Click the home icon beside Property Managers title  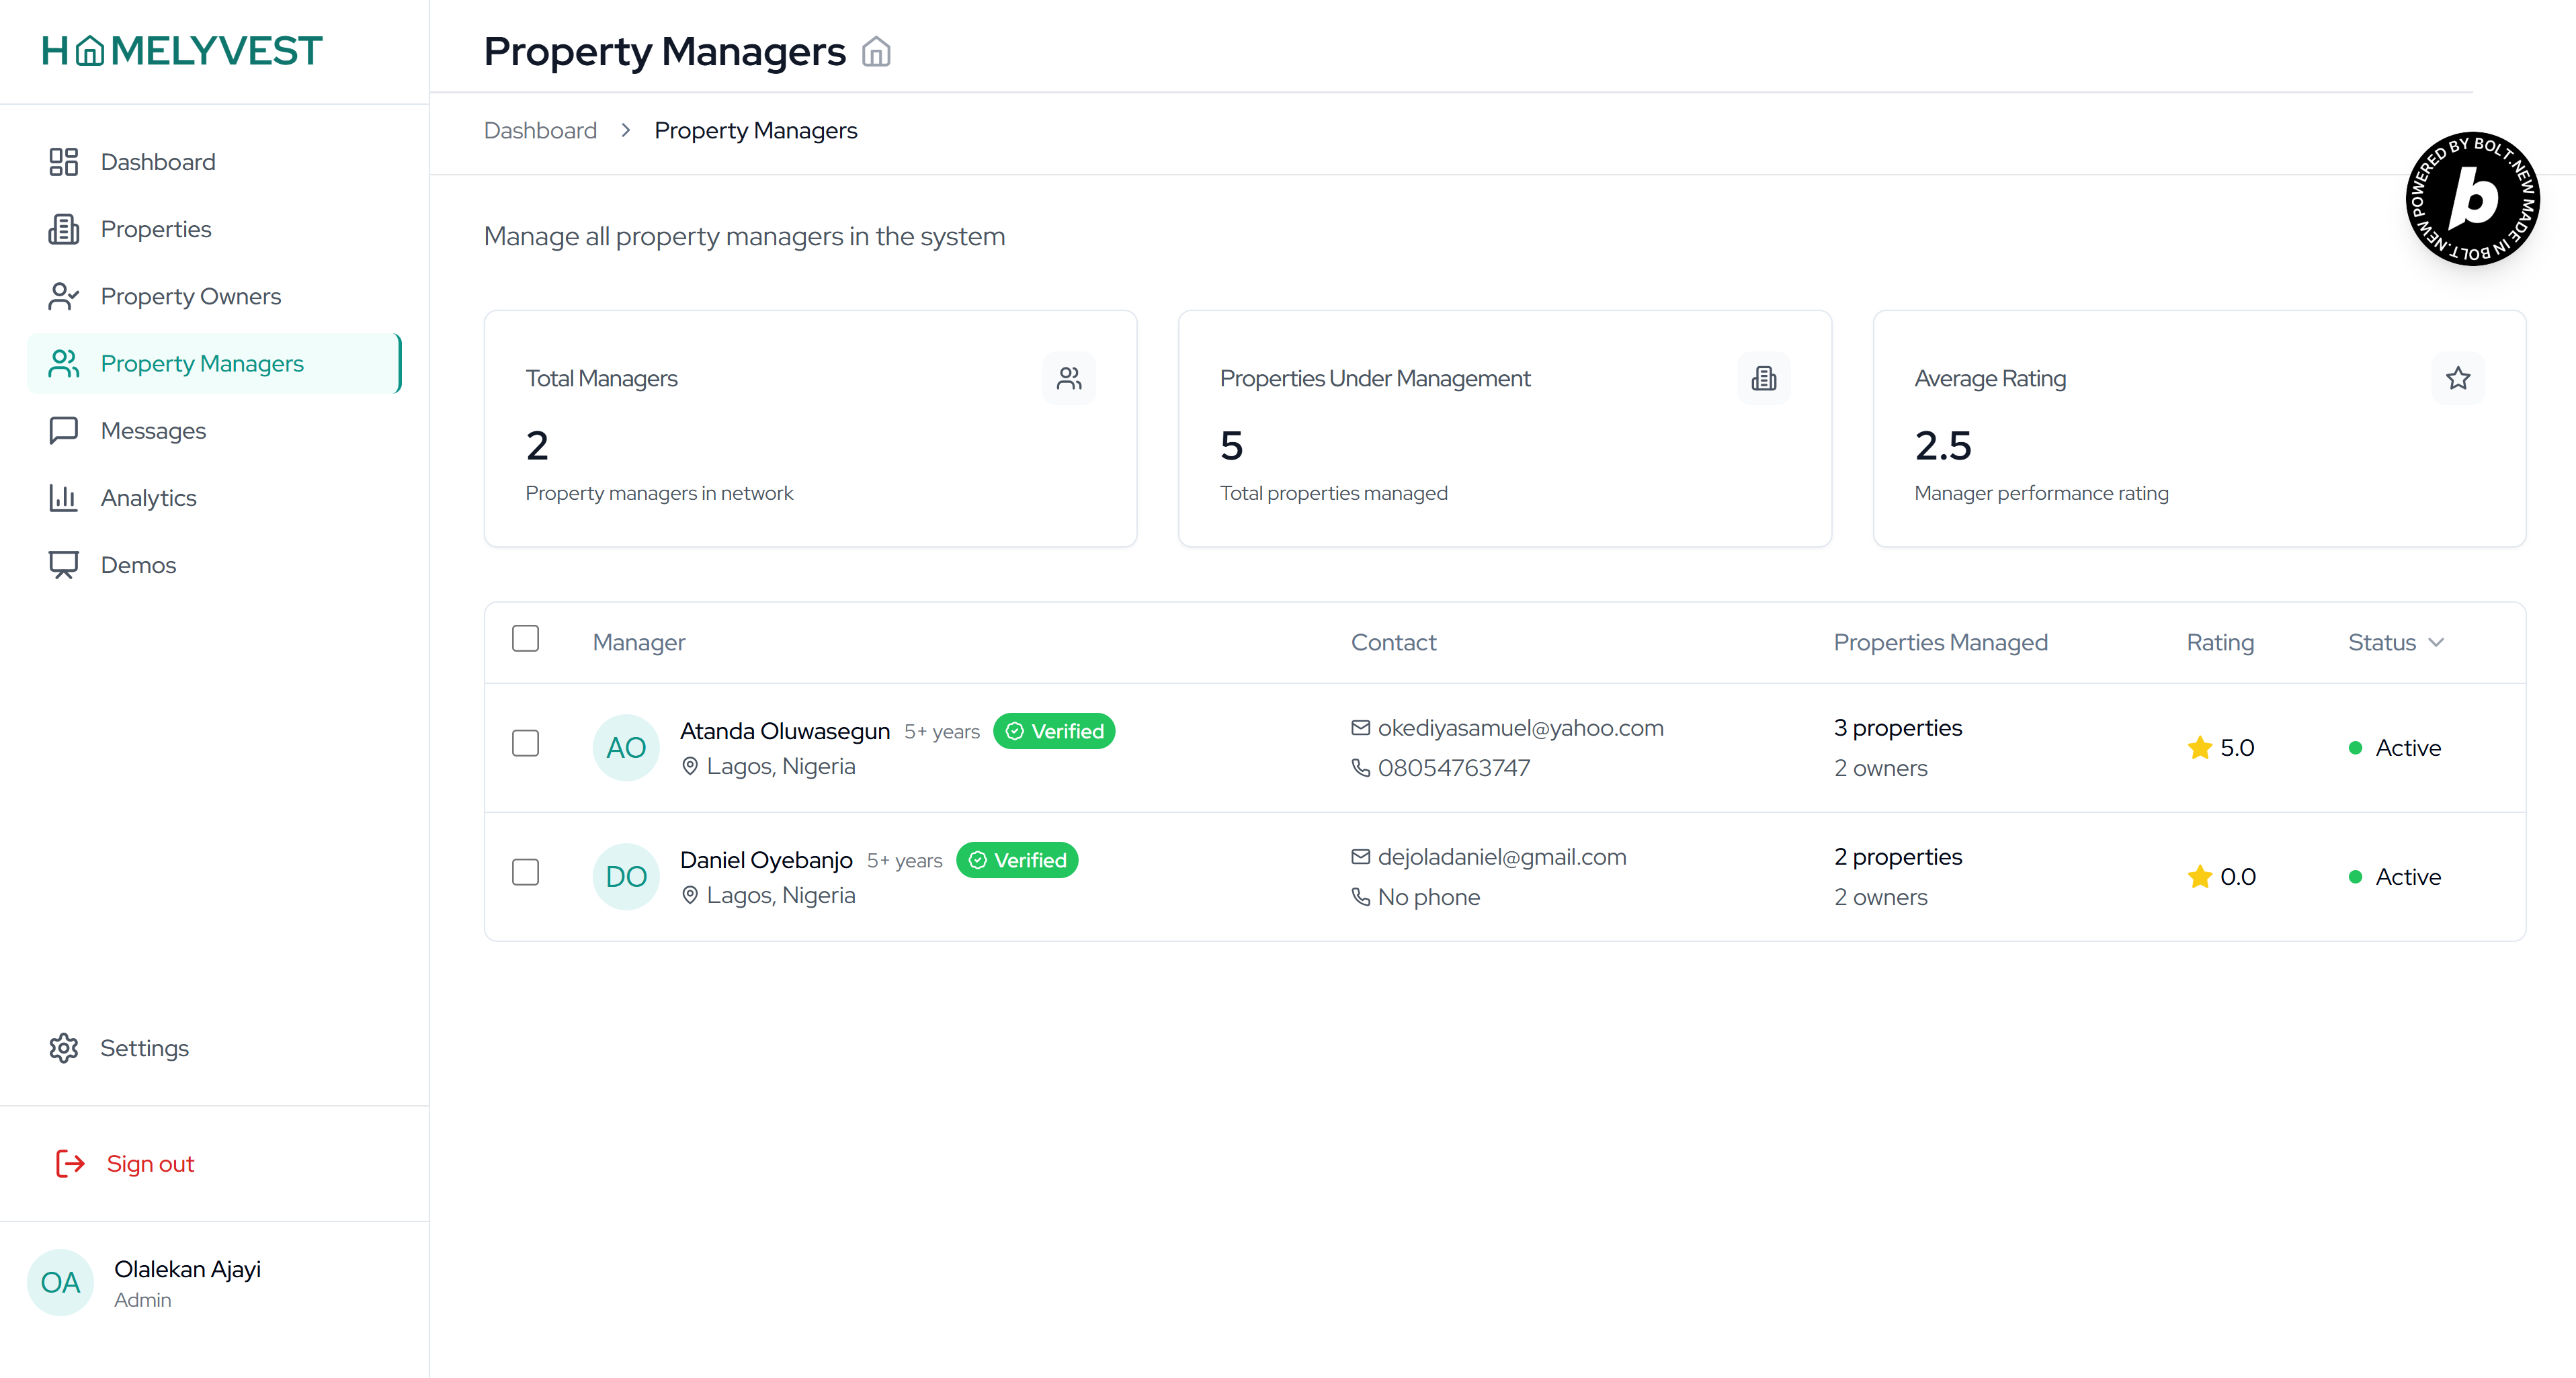click(x=876, y=52)
